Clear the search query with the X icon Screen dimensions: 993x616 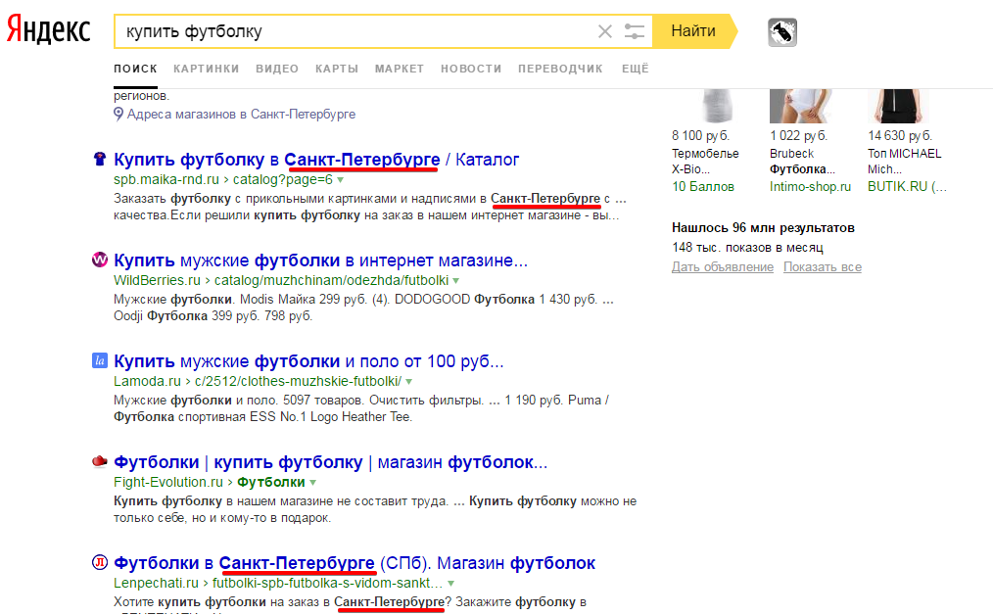coord(605,31)
